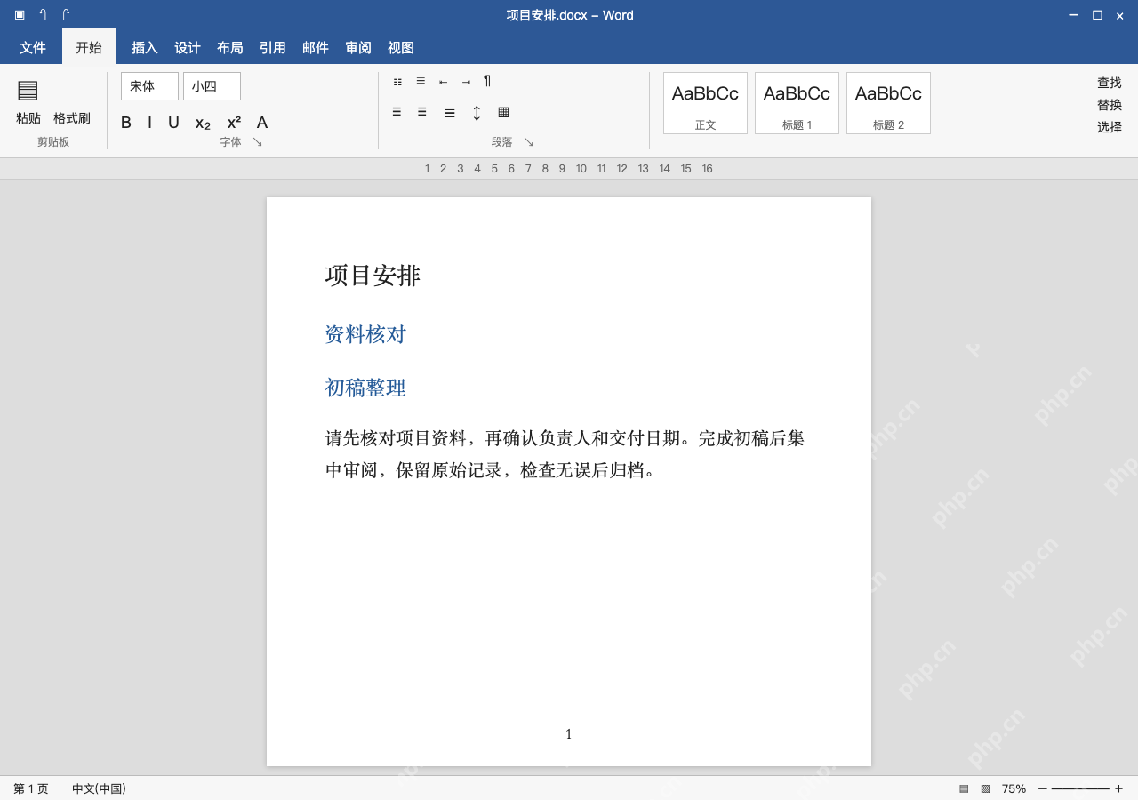The width and height of the screenshot is (1138, 800).
Task: Open the borders grid icon
Action: point(503,112)
